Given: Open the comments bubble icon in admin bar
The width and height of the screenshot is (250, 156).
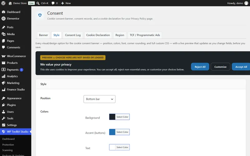Looking at the screenshot, I should click(53, 3).
